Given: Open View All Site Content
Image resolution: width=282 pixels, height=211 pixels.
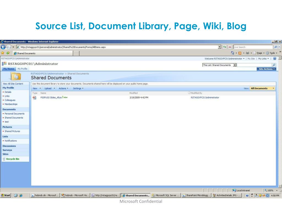Looking at the screenshot, I should click(13, 84).
